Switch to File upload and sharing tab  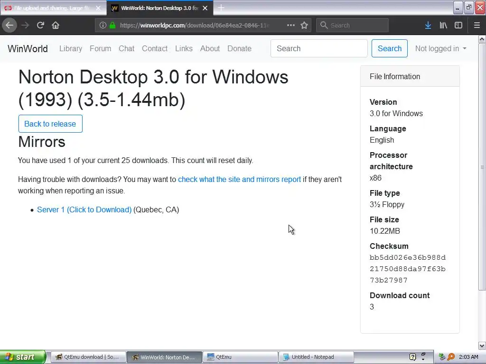[53, 8]
